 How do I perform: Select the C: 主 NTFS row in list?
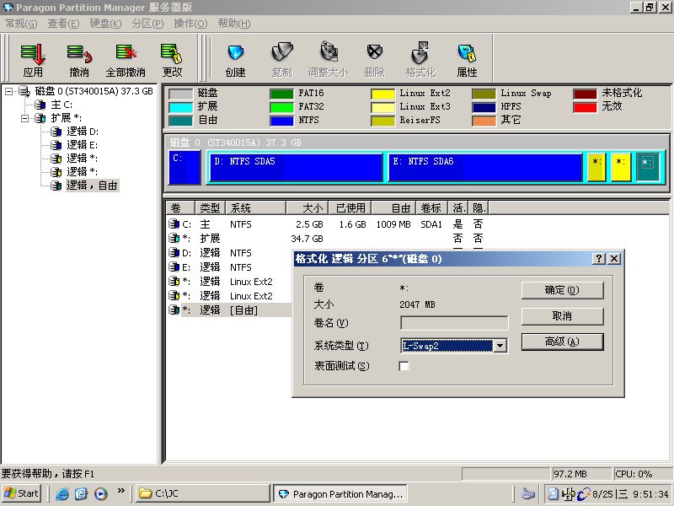(327, 224)
